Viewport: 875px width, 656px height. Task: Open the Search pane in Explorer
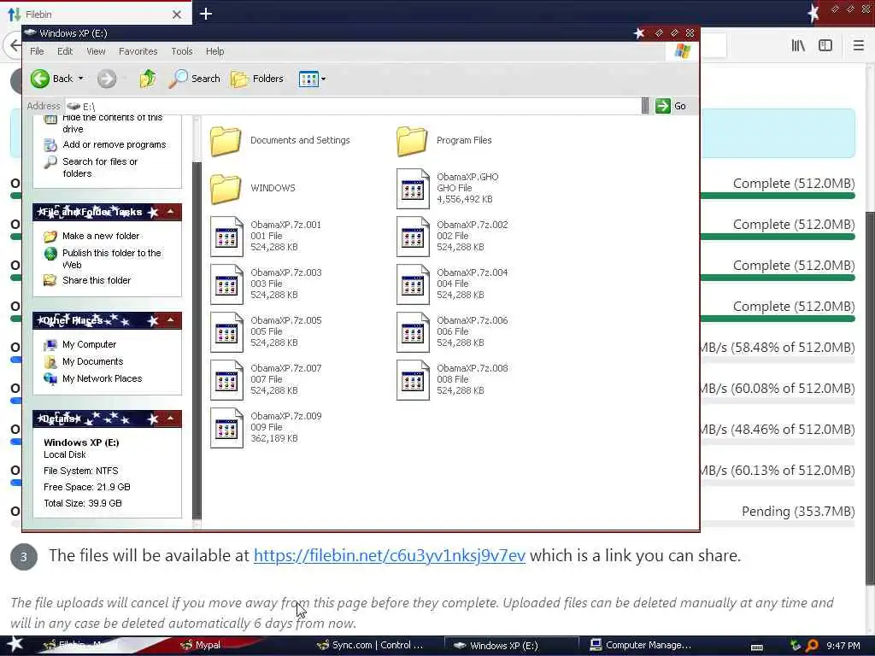pos(195,79)
